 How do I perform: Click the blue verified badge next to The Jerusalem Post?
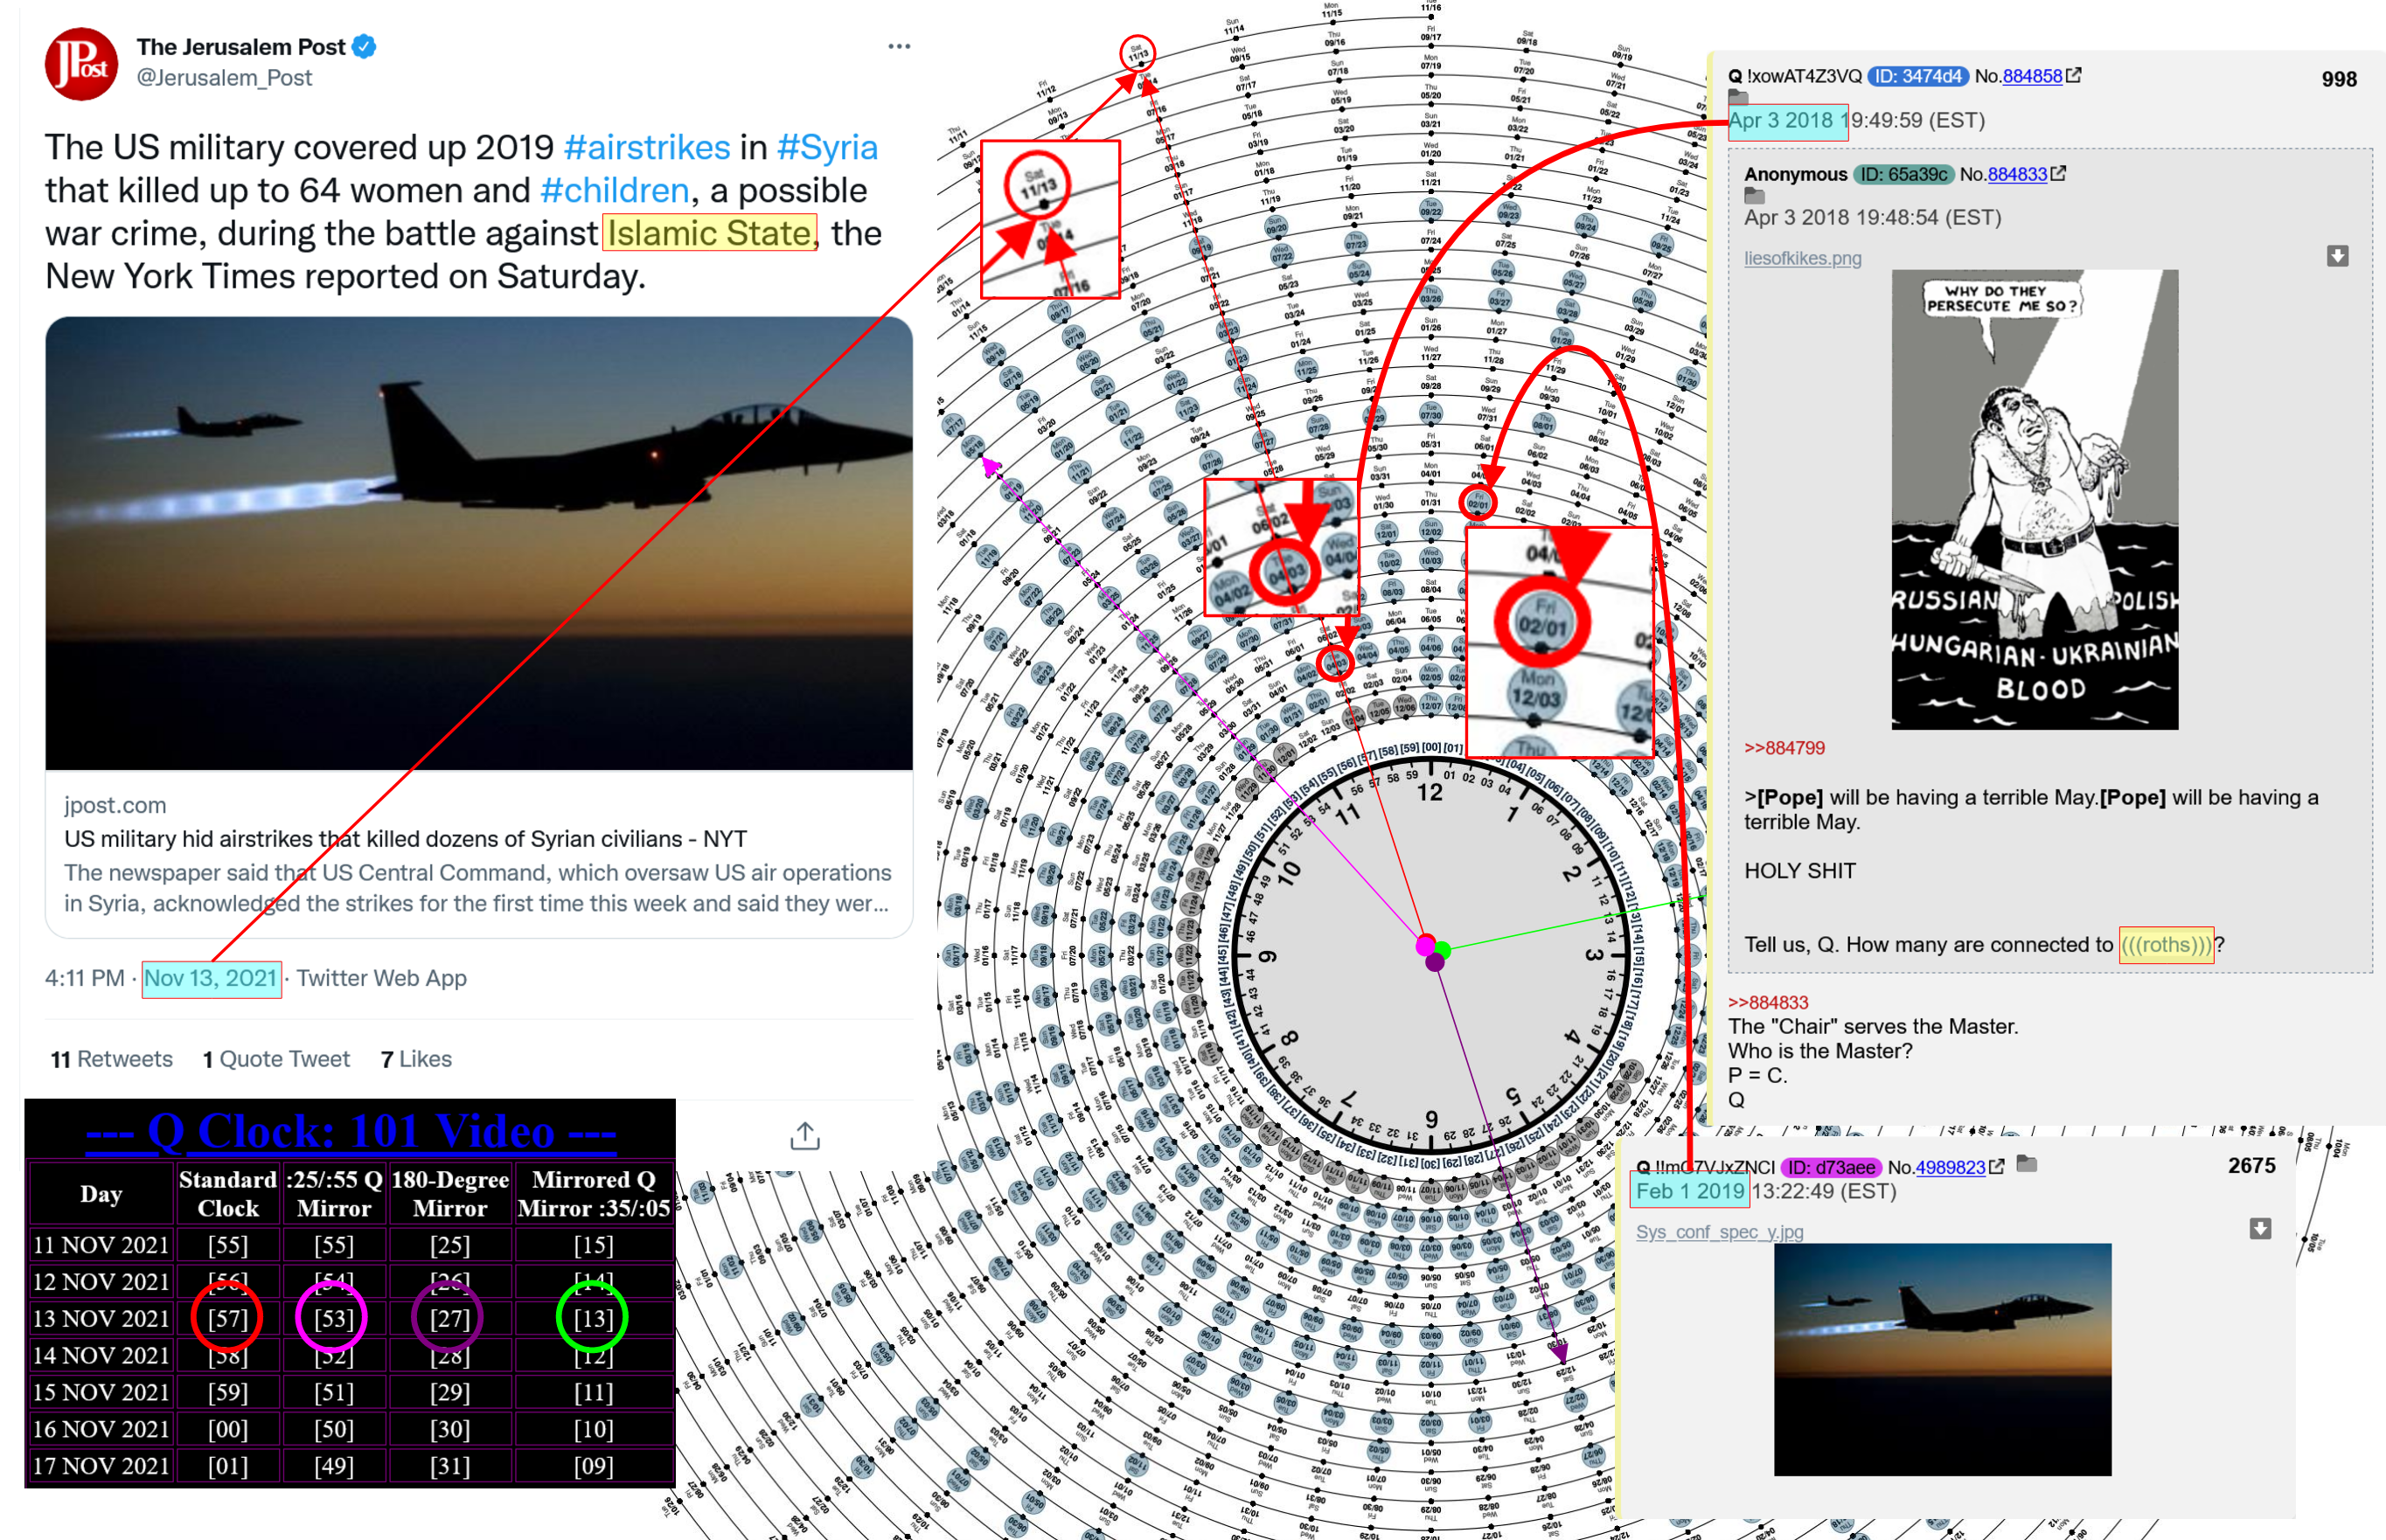click(365, 46)
